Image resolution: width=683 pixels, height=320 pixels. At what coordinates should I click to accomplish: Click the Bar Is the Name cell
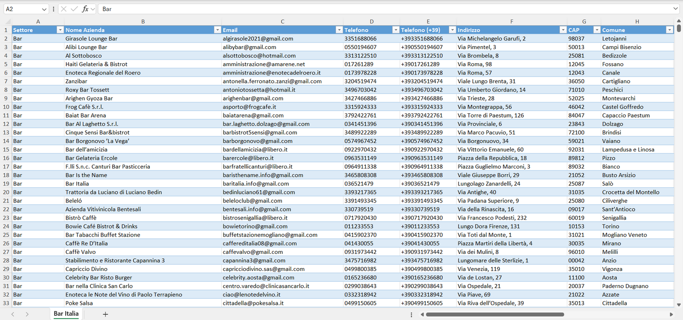[143, 175]
